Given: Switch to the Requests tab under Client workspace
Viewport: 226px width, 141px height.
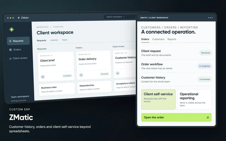Looking at the screenshot, I should pos(42,41).
